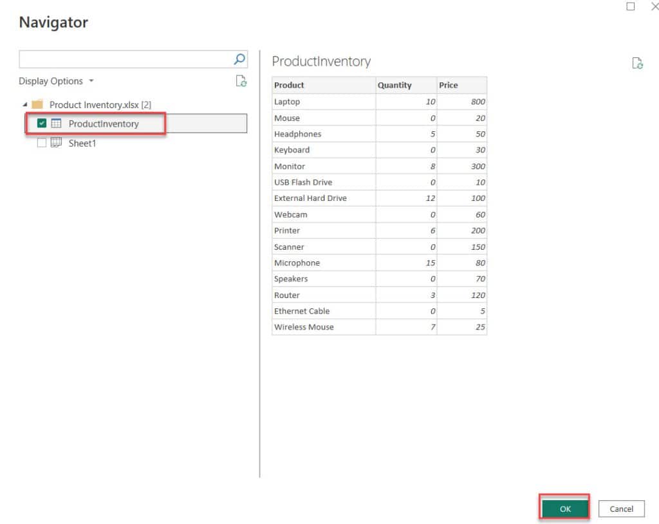Click the Keyboard product cell

coord(324,150)
